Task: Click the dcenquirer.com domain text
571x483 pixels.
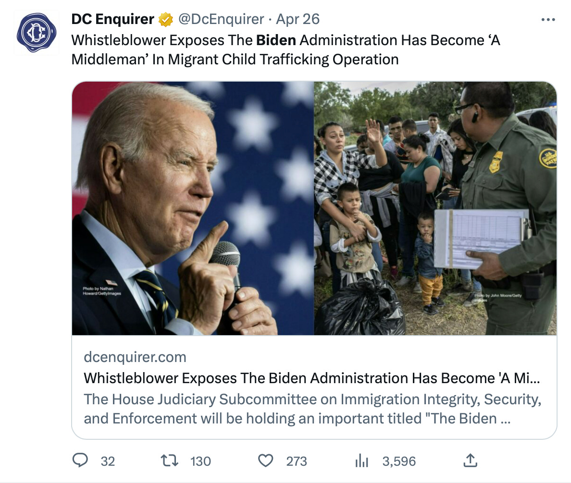Action: coord(135,357)
